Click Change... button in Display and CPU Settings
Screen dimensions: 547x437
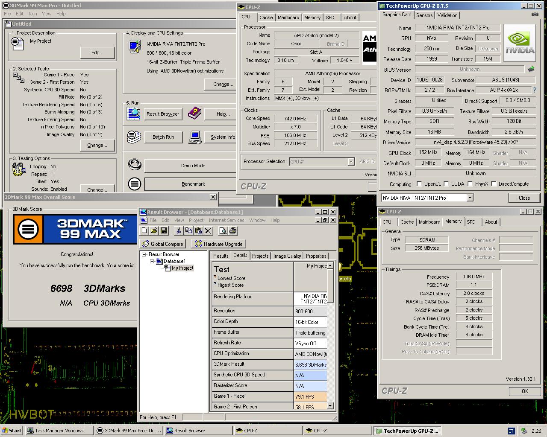coord(221,84)
